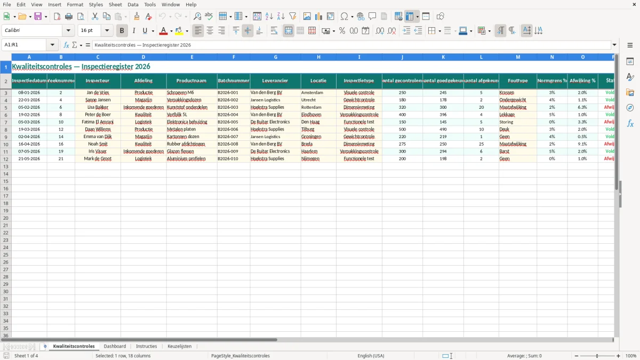Expand the Name Box dropdown
The width and height of the screenshot is (640, 360).
click(x=52, y=45)
